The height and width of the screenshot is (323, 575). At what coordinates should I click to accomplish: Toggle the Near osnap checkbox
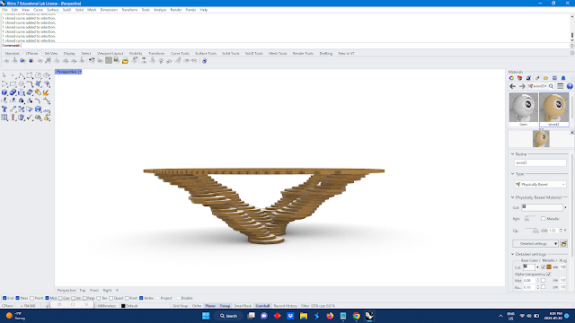(18, 298)
